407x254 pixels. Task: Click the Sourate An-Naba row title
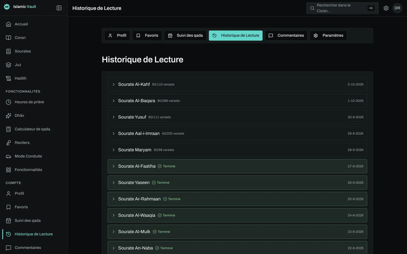[135, 248]
